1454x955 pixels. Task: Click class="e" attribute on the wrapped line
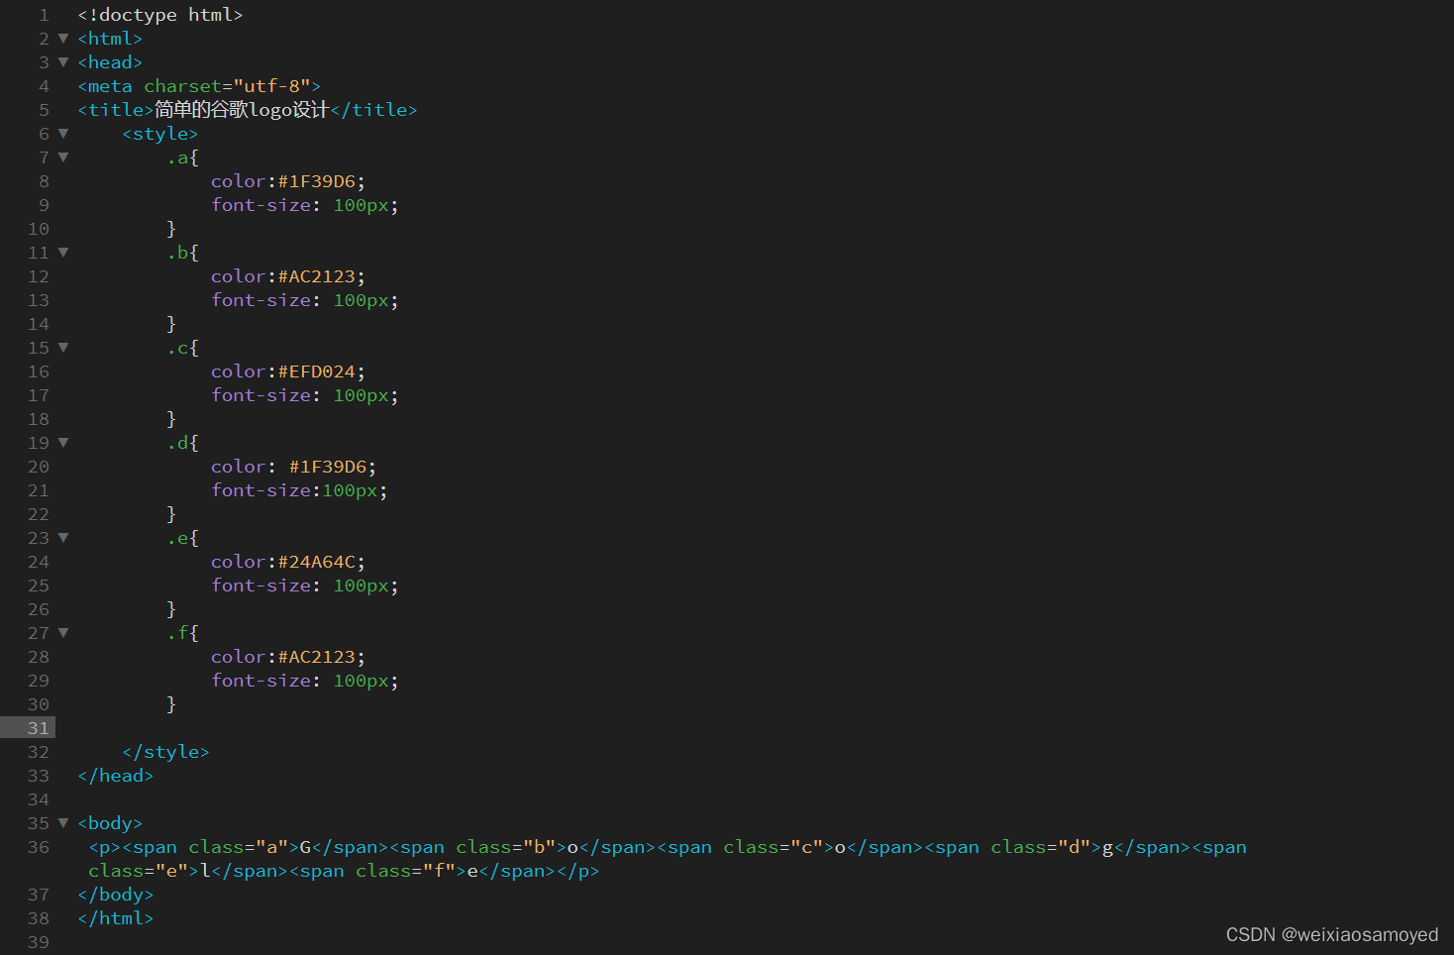[x=138, y=871]
